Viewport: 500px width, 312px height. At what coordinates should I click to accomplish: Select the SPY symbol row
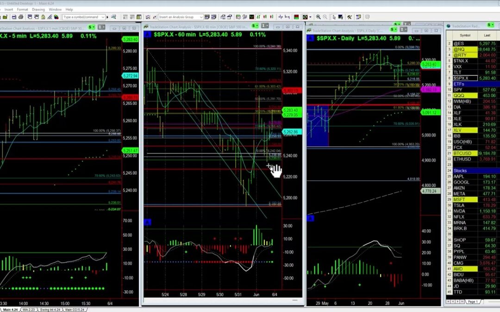(x=473, y=90)
